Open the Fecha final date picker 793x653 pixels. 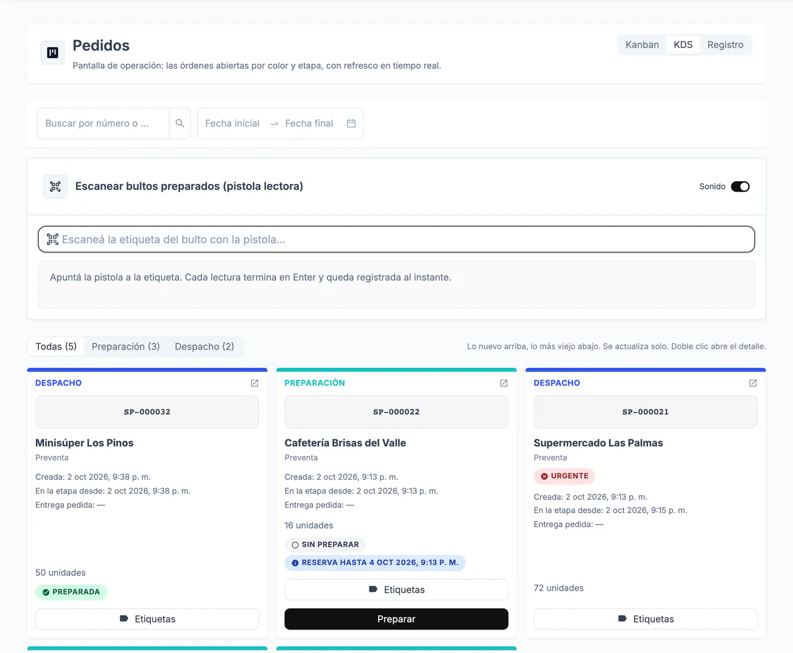click(309, 123)
